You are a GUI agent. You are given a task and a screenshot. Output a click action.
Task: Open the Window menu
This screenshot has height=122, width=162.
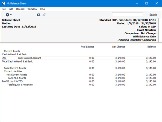click(32, 9)
